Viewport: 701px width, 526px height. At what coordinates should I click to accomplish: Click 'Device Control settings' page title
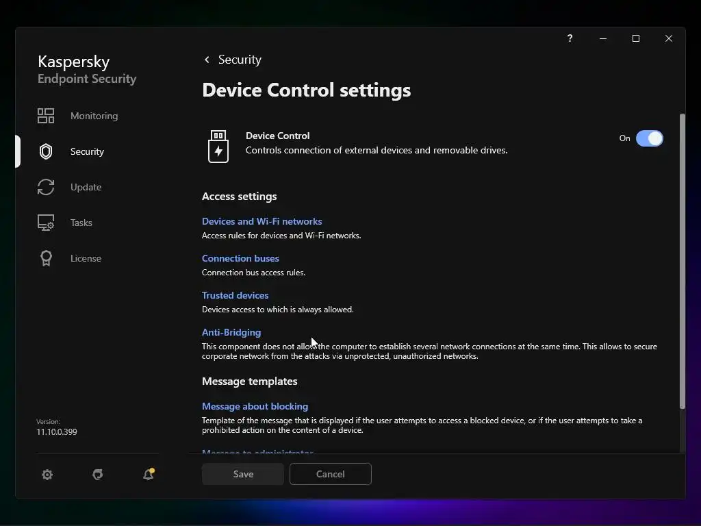306,90
